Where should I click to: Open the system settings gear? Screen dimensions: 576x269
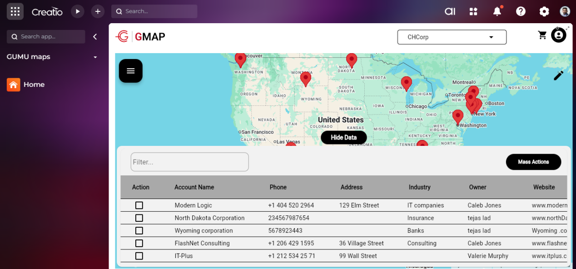544,11
